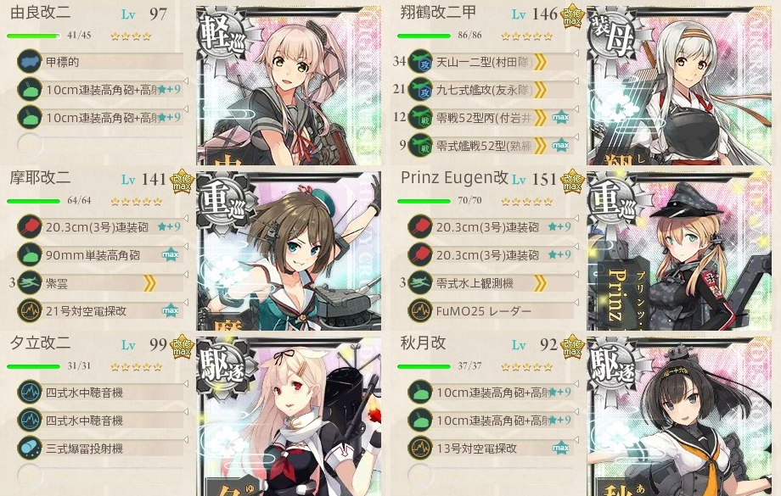Click the 紫雲 seaplane equipment icon
The height and width of the screenshot is (496, 781).
pyautogui.click(x=30, y=283)
